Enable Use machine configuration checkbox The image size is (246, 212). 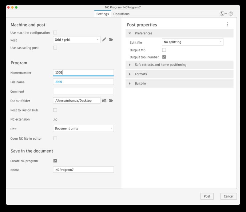(x=55, y=33)
